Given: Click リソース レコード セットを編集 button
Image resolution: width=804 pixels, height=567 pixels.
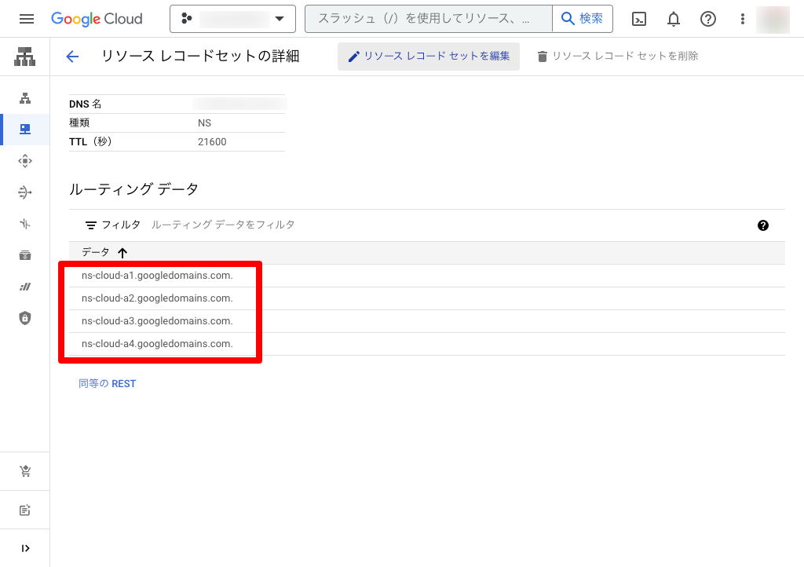Looking at the screenshot, I should (428, 56).
